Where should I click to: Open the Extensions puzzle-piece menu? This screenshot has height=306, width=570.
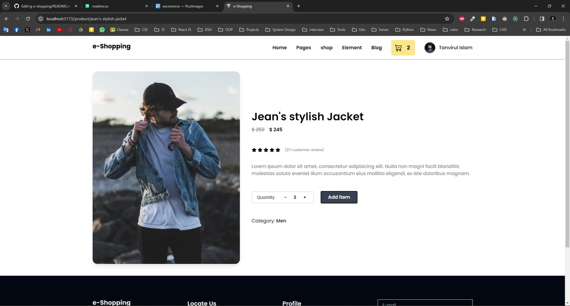point(526,19)
